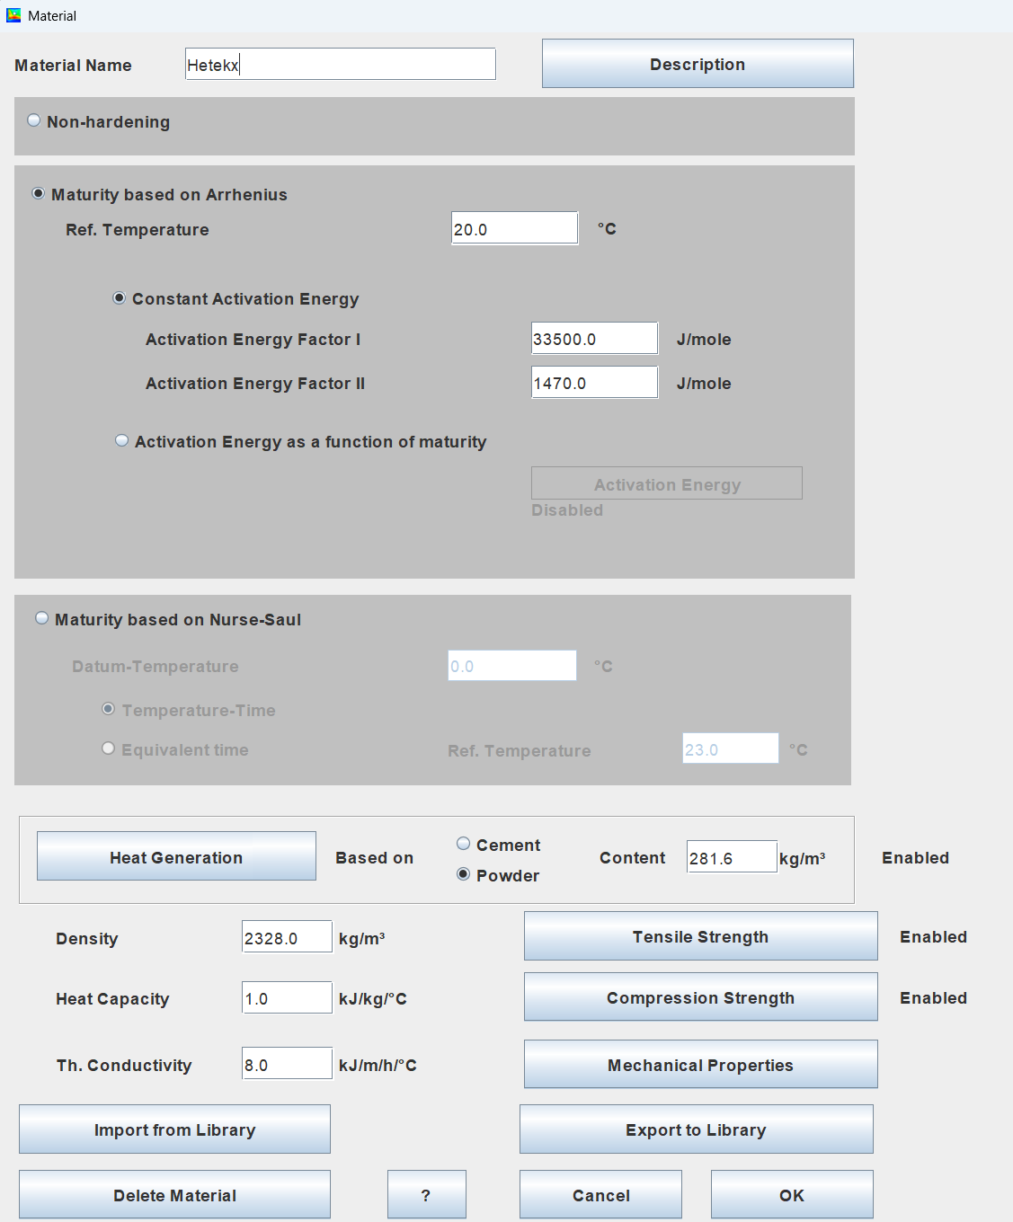
Task: Click the Material Name text field
Action: 340,65
